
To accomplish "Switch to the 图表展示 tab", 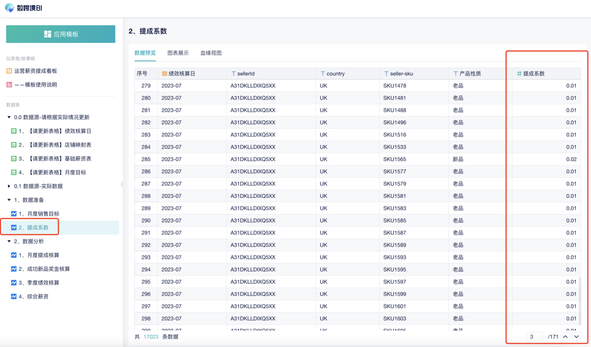I will pyautogui.click(x=178, y=53).
